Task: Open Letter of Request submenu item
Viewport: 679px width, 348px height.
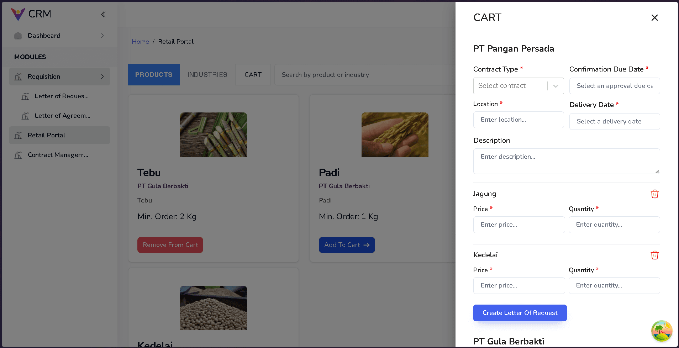Action: coord(61,96)
